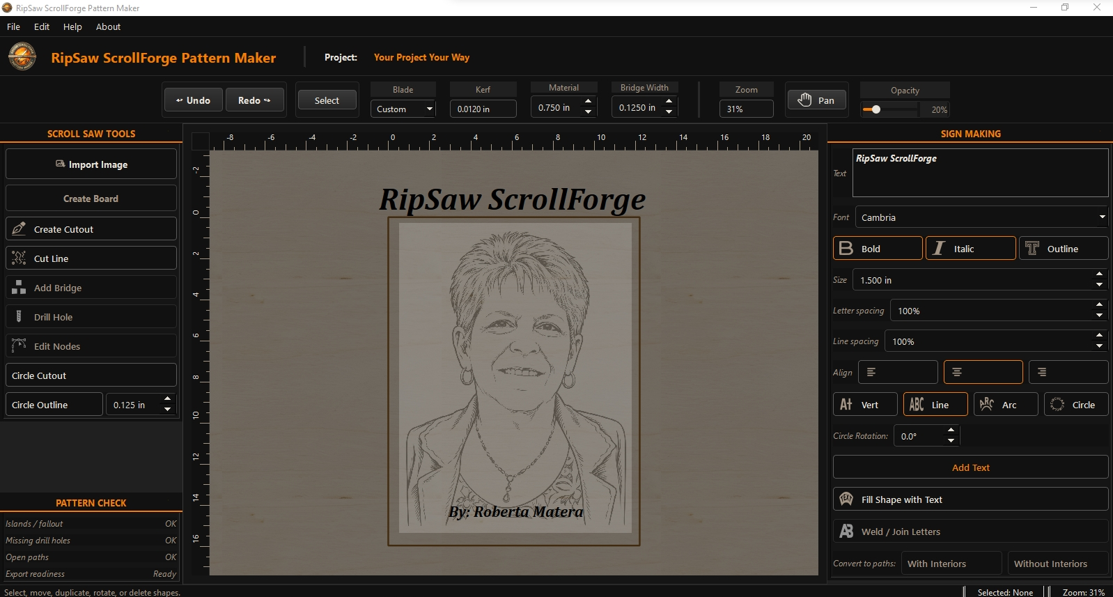Toggle Italic text style
Screen dimensions: 1113x597
[x=971, y=248]
